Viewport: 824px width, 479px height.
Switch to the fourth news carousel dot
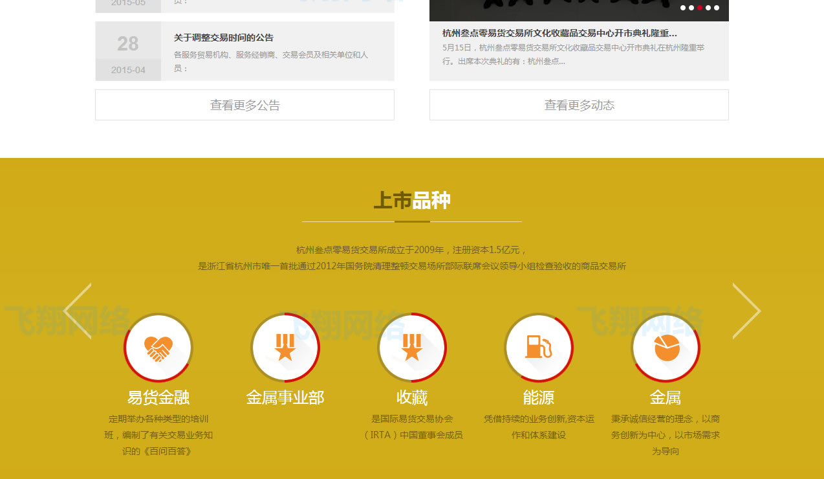pos(708,8)
